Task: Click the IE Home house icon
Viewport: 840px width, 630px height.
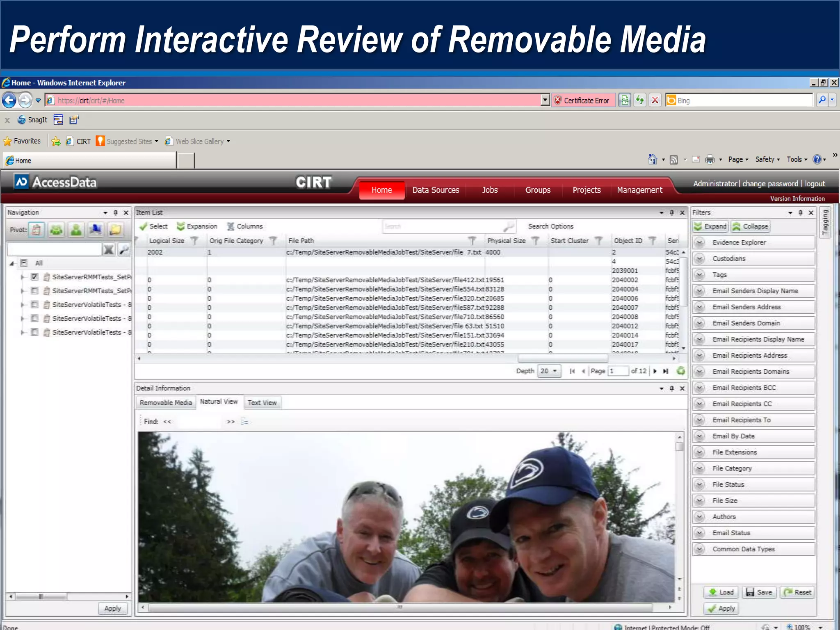Action: pyautogui.click(x=653, y=159)
